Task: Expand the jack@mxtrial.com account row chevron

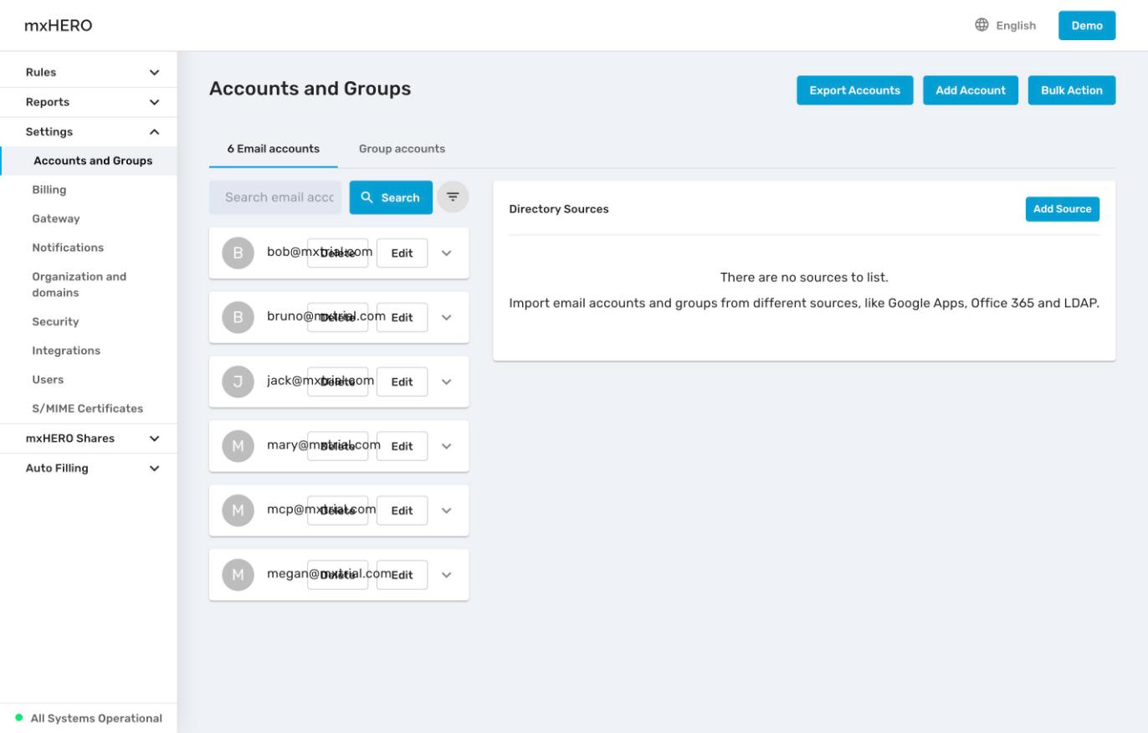Action: [x=446, y=382]
